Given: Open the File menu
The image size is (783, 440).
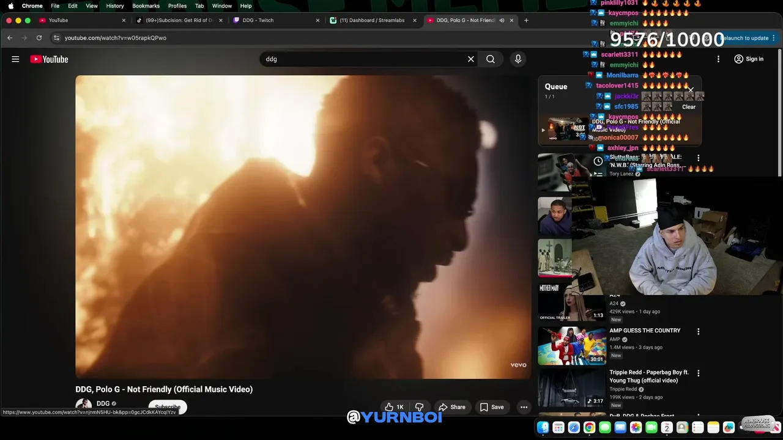Looking at the screenshot, I should [55, 5].
